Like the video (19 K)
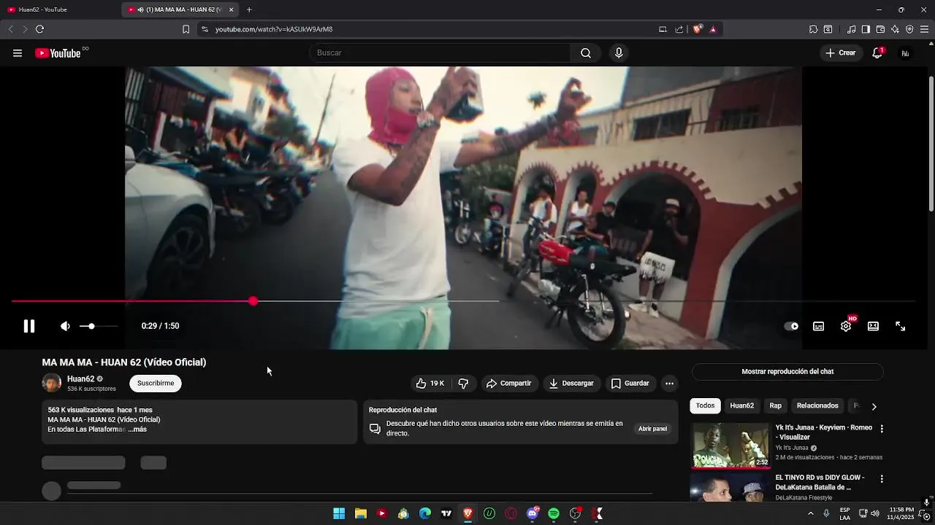This screenshot has width=935, height=525. (x=430, y=383)
